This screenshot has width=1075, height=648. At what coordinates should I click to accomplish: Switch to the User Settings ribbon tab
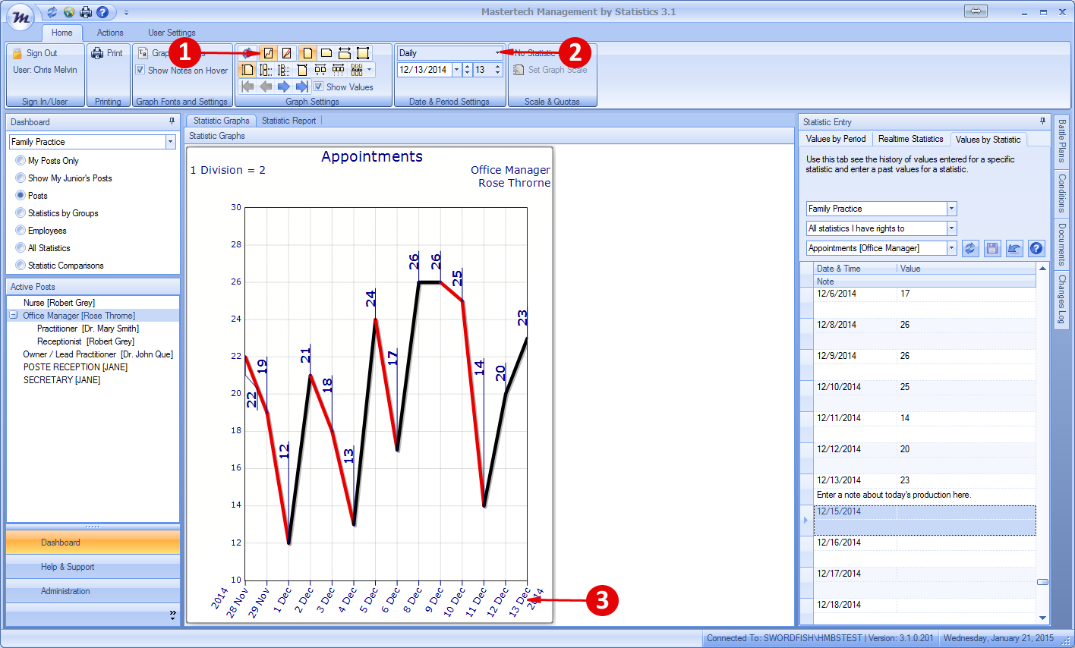click(x=172, y=33)
